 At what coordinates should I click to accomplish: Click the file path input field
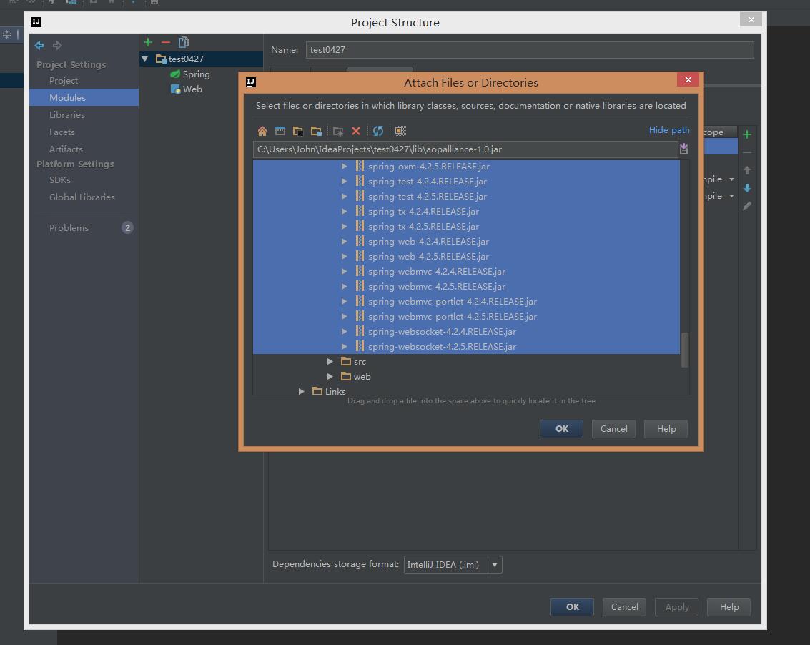point(465,149)
